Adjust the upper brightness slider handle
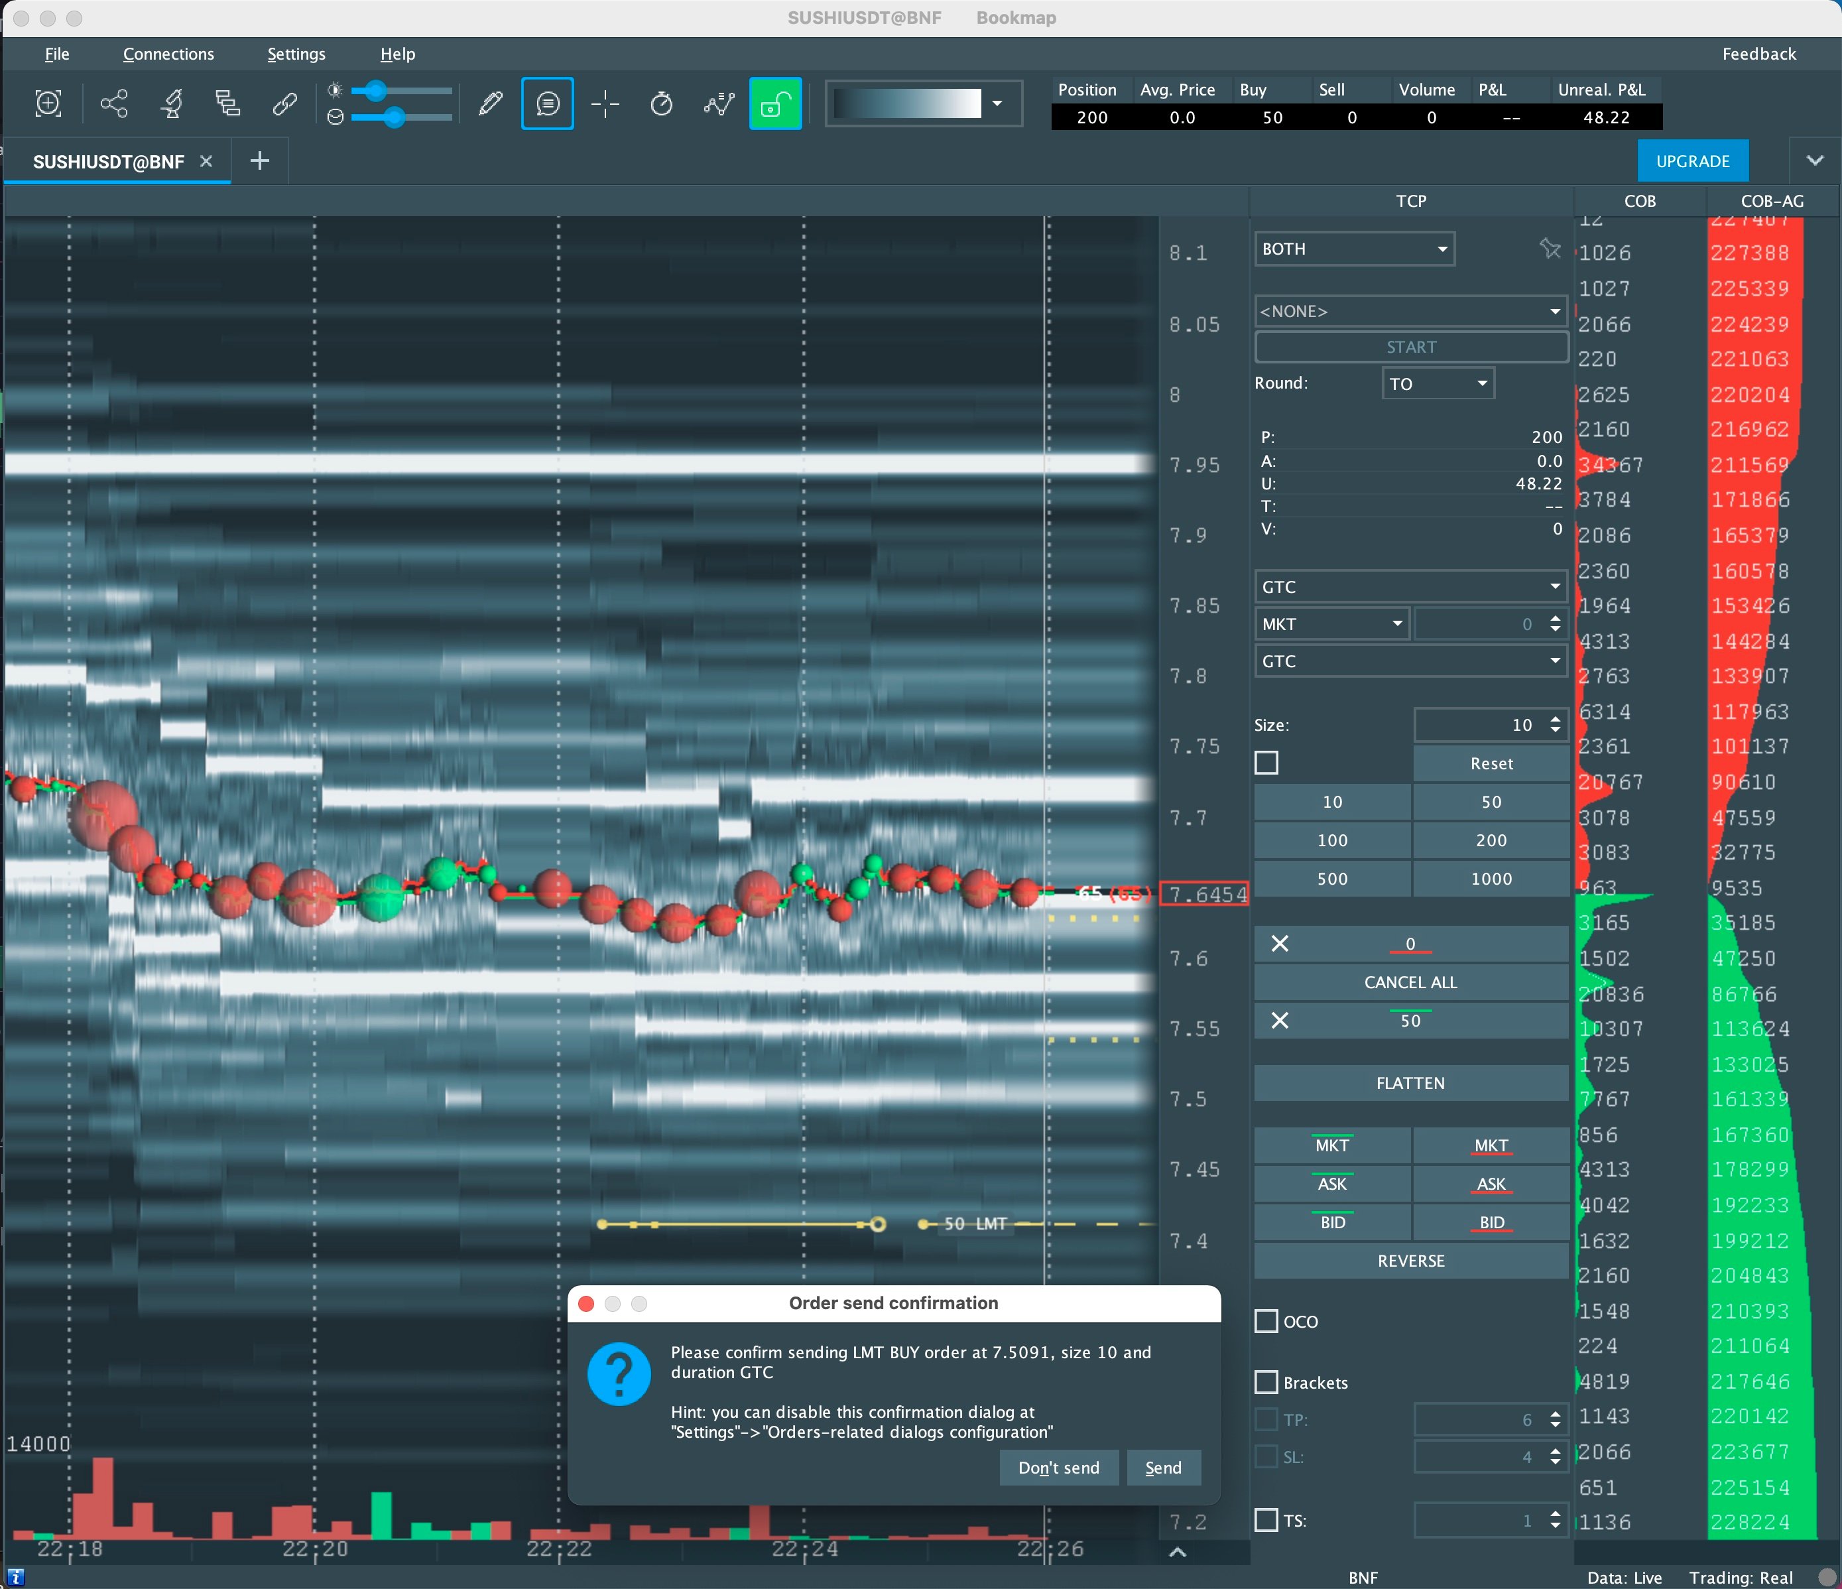This screenshot has height=1589, width=1842. [x=376, y=90]
